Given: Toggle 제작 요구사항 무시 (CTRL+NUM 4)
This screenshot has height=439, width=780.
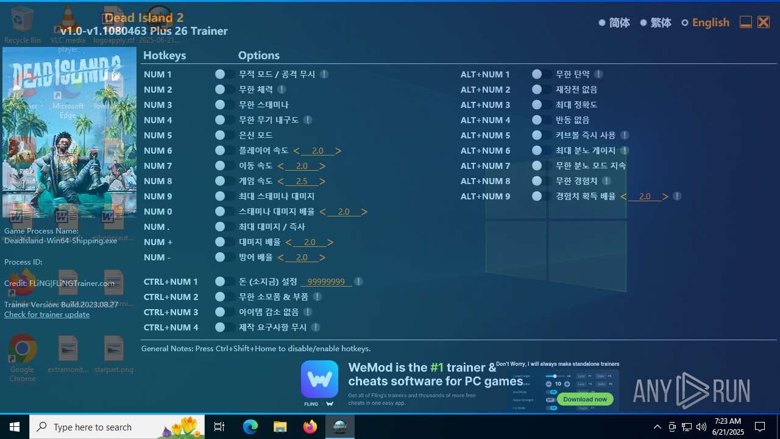Looking at the screenshot, I should click(x=224, y=327).
